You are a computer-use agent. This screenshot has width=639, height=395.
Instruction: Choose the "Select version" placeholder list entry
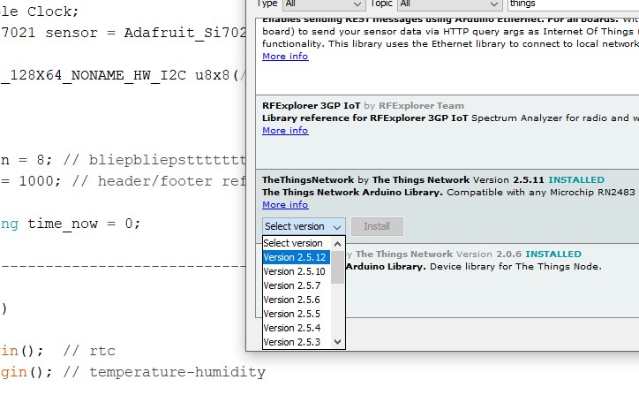(x=296, y=243)
